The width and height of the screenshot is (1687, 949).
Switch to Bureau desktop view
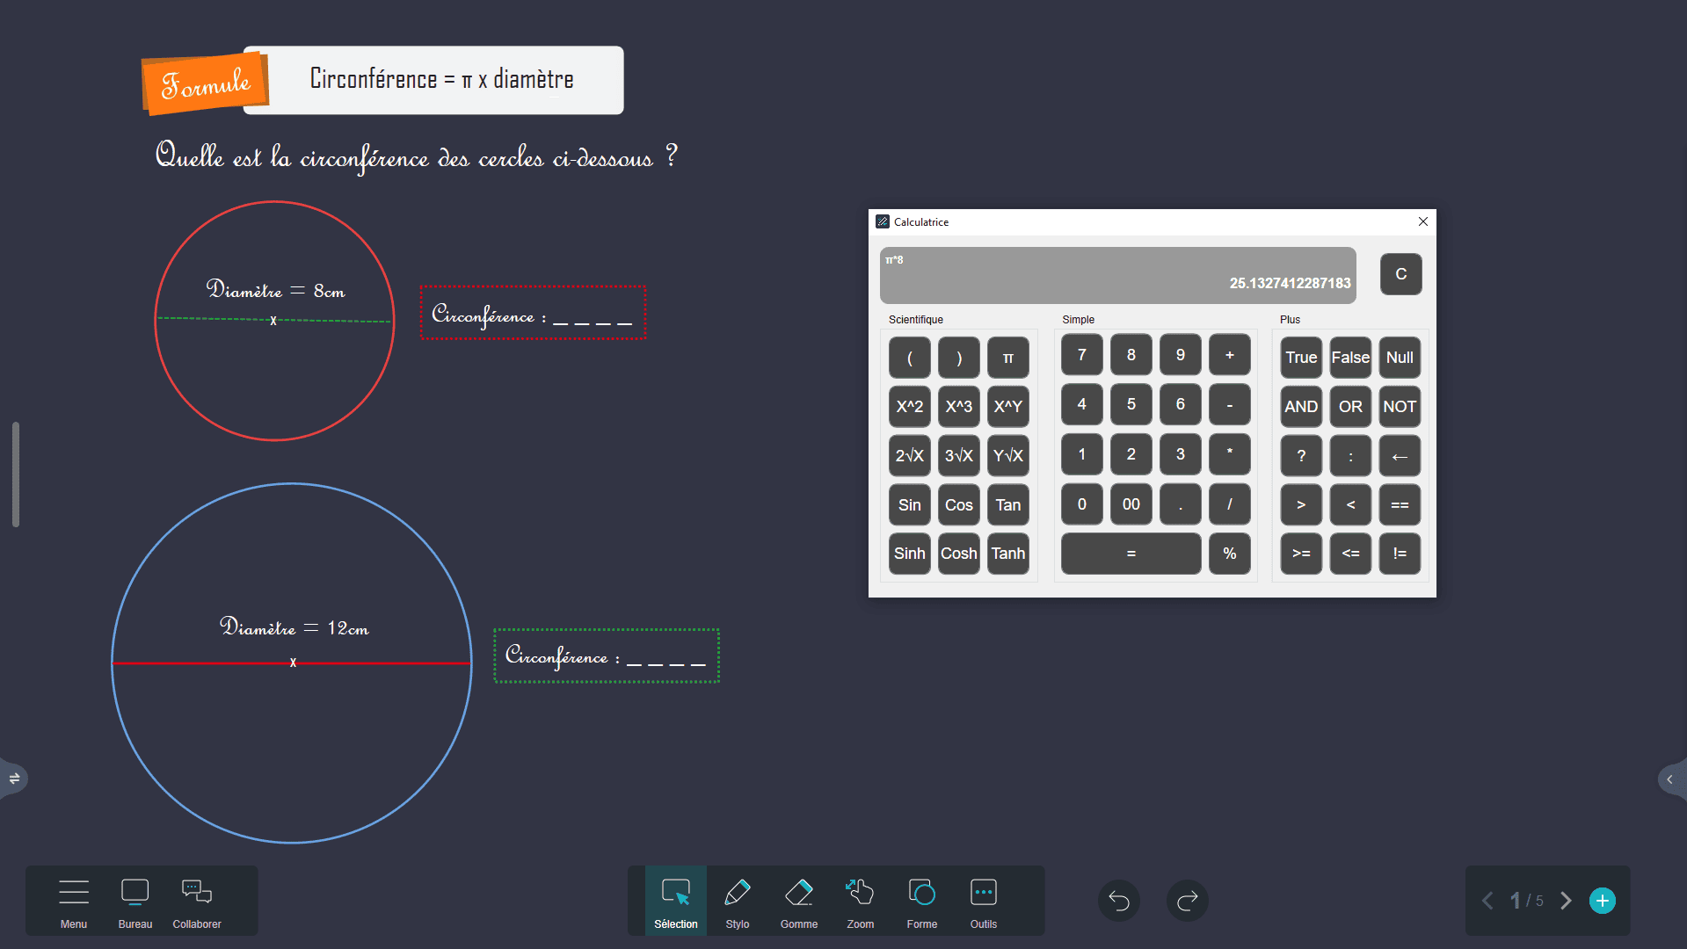coord(135,901)
